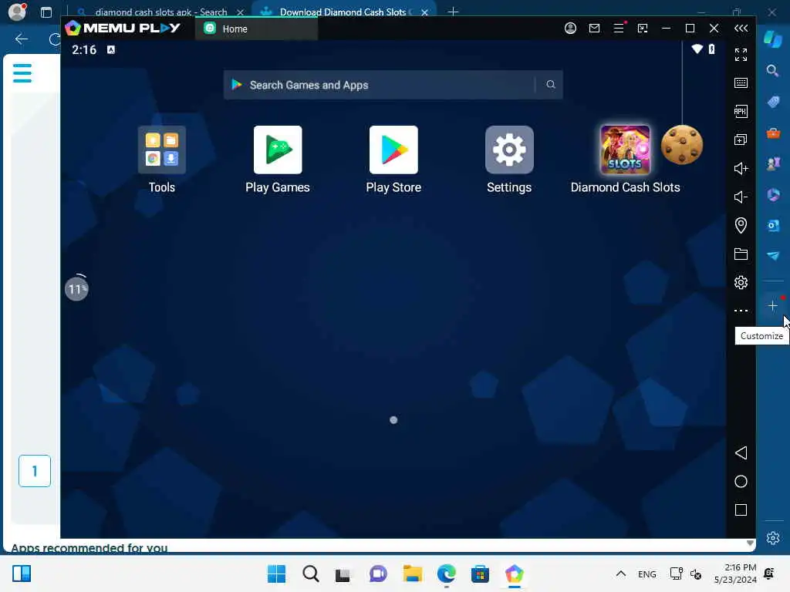Open tools briefcase in Edge sidebar
The width and height of the screenshot is (790, 592).
[x=773, y=133]
